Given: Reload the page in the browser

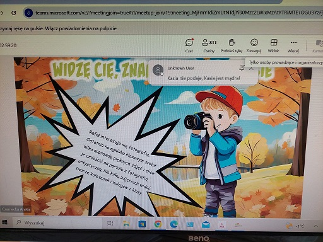Looking at the screenshot, I should 14,13.
